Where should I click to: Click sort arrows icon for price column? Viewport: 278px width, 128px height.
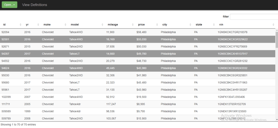[157, 25]
